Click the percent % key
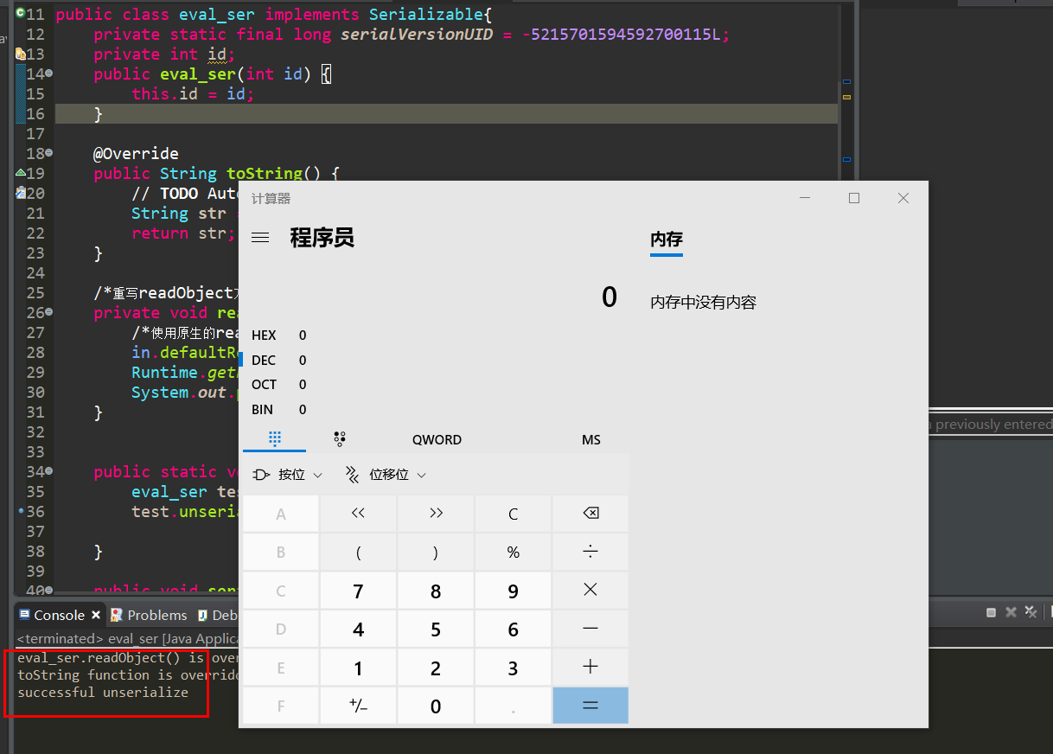The width and height of the screenshot is (1053, 754). coord(514,552)
